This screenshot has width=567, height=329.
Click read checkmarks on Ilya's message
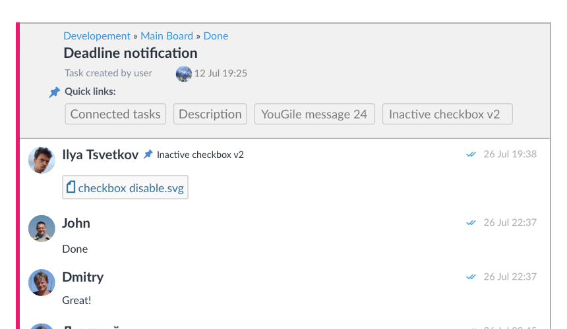click(471, 155)
